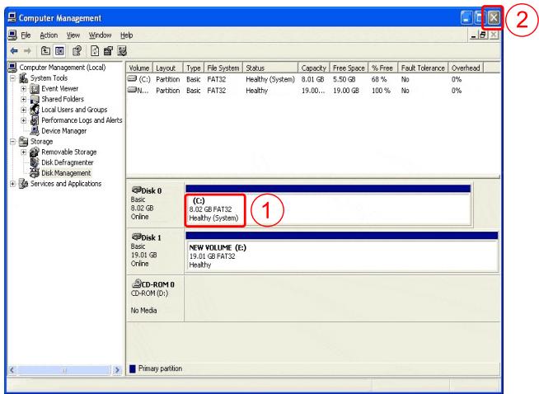Click the Disk Defragmenter icon
Screen dimensions: 539x394
coord(35,162)
